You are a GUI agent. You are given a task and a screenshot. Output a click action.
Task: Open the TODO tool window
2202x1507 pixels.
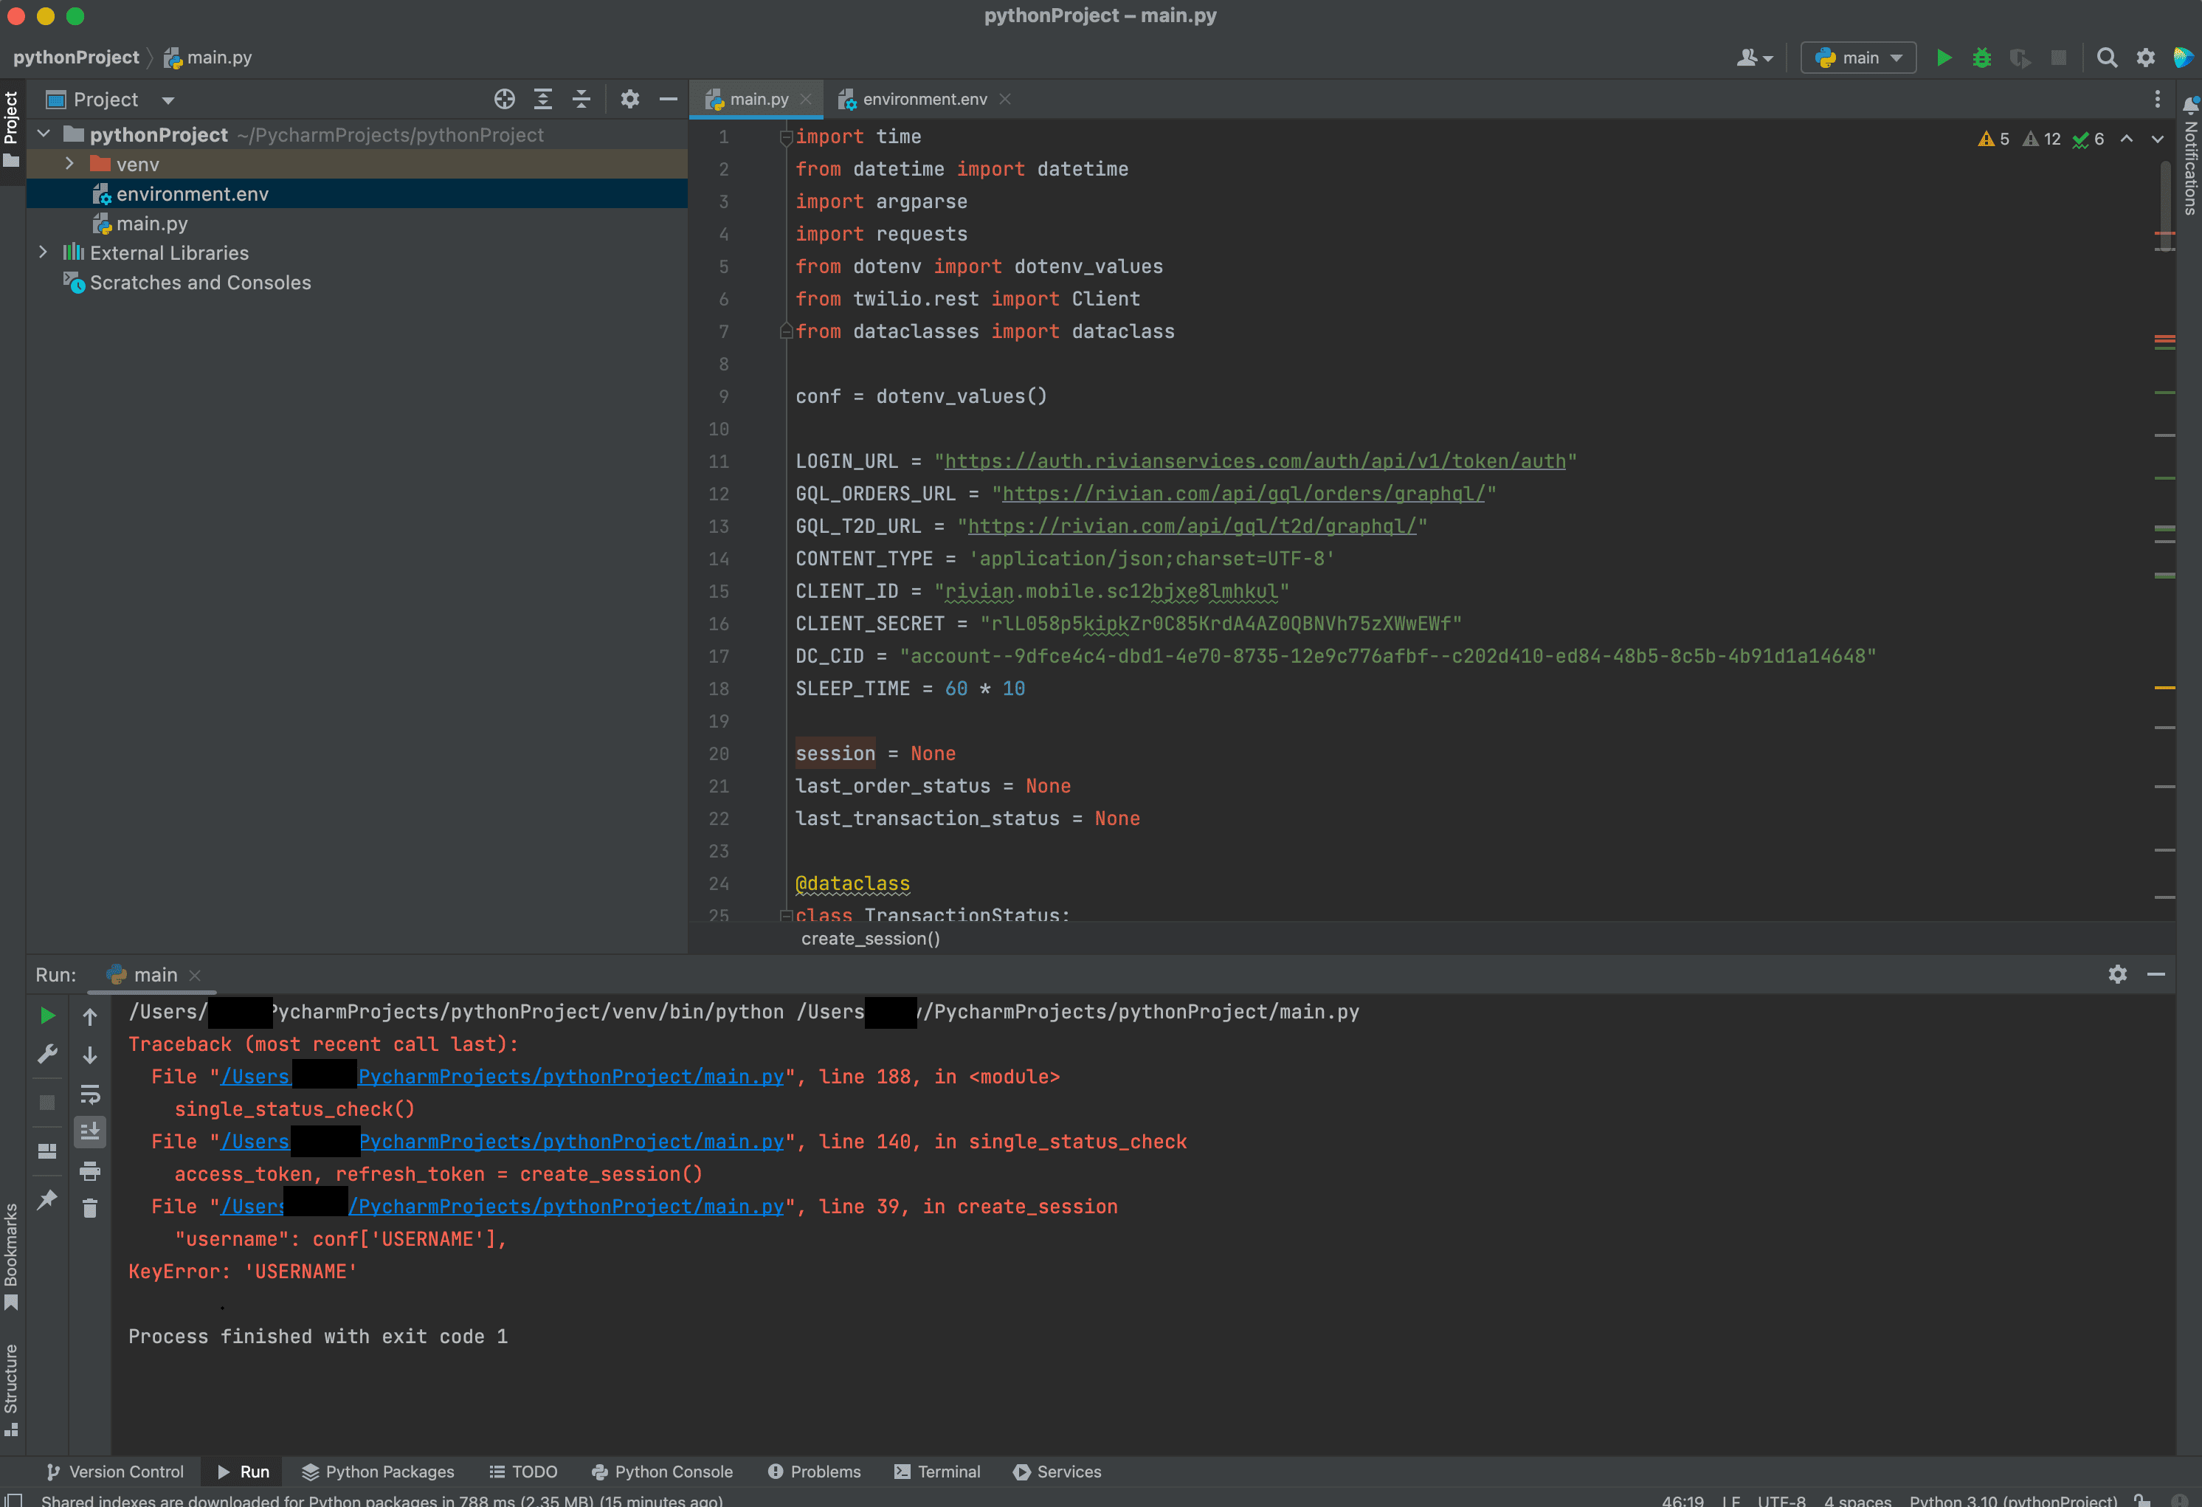coord(523,1472)
